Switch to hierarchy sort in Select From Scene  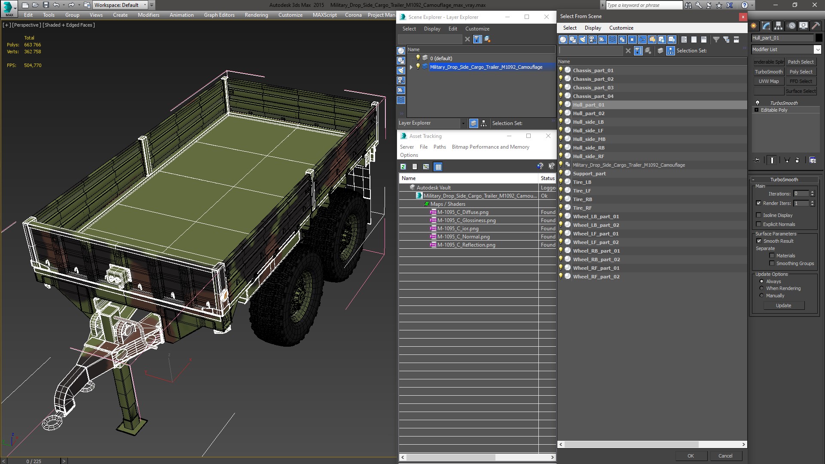pyautogui.click(x=671, y=51)
